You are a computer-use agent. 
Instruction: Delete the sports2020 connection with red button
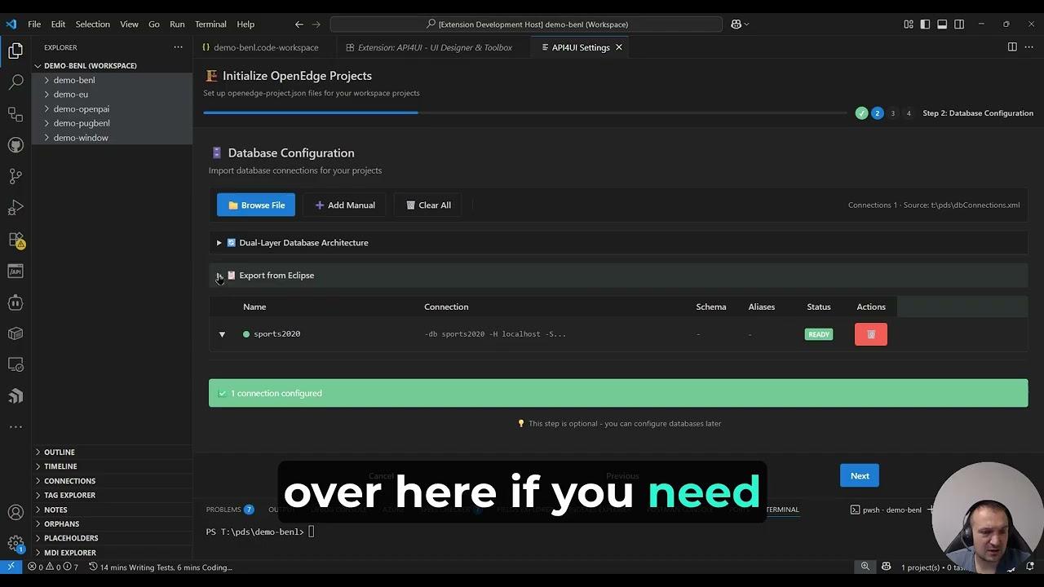coord(870,334)
